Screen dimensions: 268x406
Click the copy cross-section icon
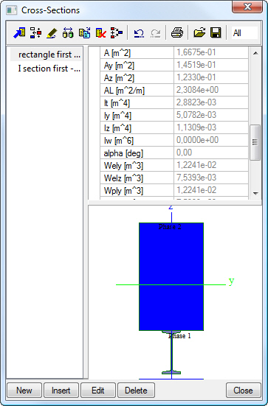[85, 33]
